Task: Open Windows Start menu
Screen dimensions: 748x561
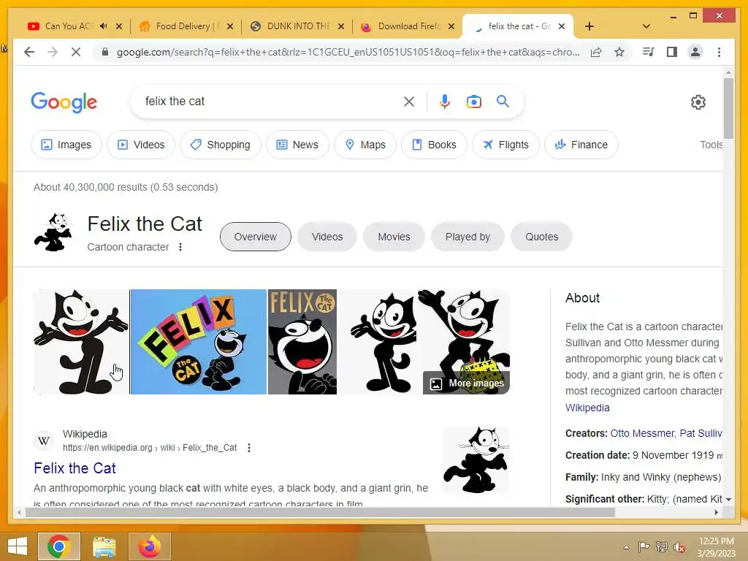Action: (x=18, y=546)
